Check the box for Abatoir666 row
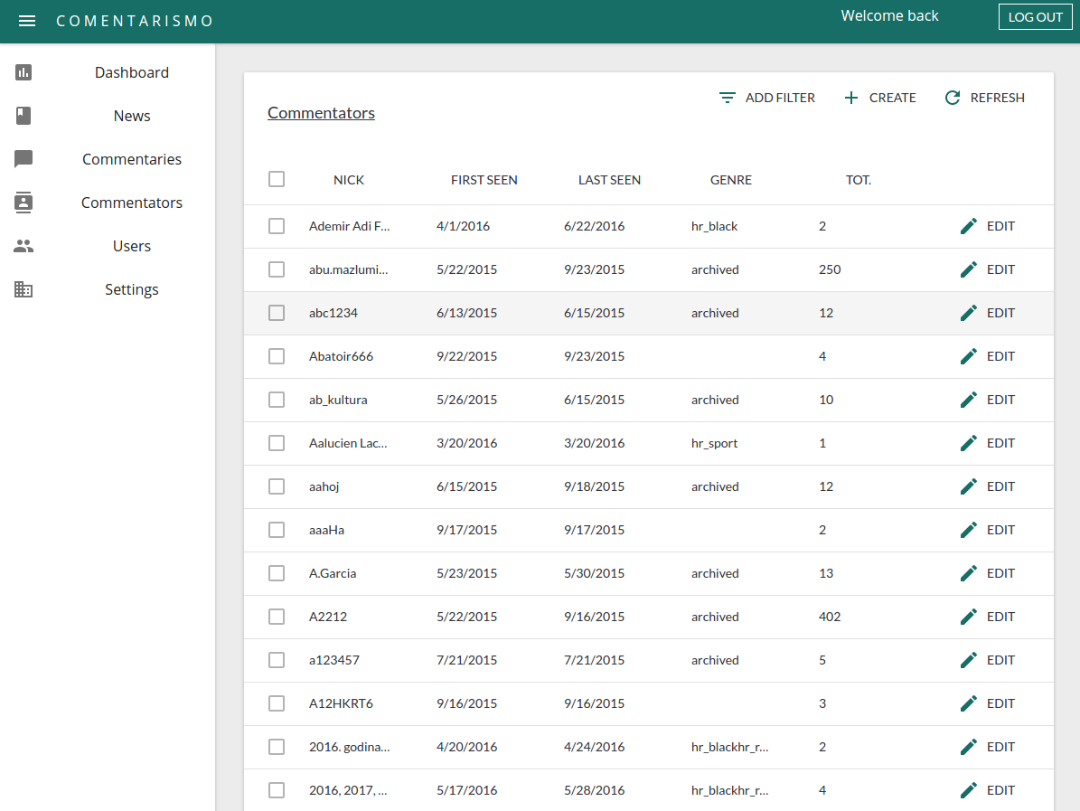 [277, 356]
